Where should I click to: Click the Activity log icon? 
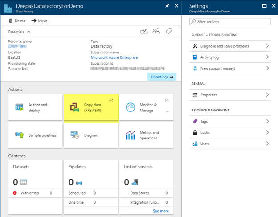195,57
